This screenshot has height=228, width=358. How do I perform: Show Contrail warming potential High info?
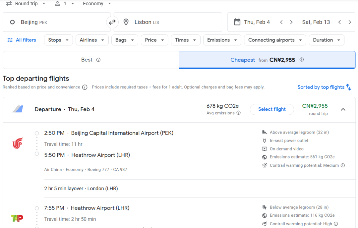[x=336, y=224]
